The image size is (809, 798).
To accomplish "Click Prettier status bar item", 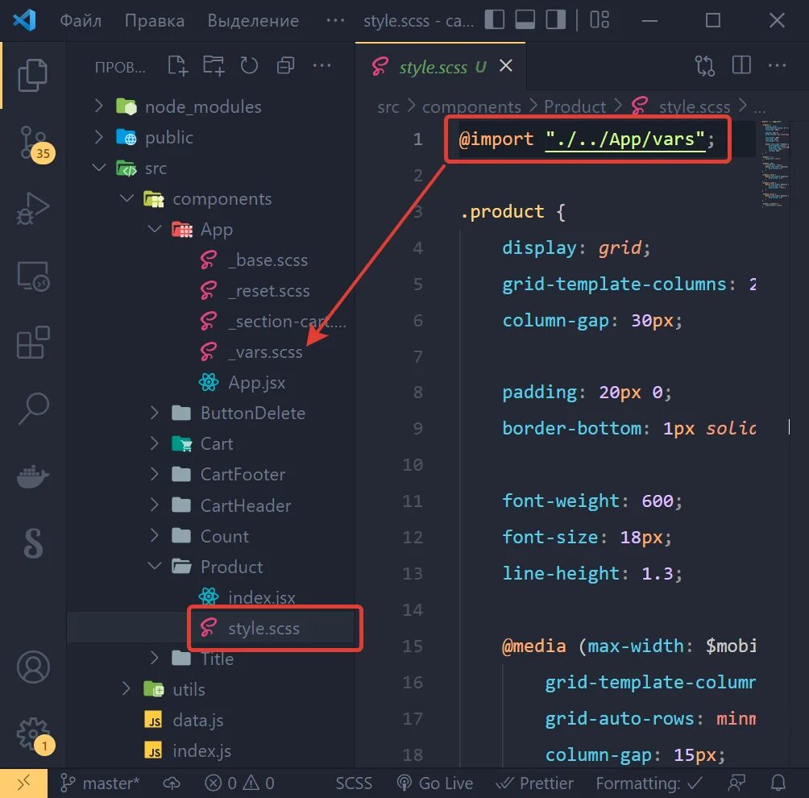I will 534,783.
